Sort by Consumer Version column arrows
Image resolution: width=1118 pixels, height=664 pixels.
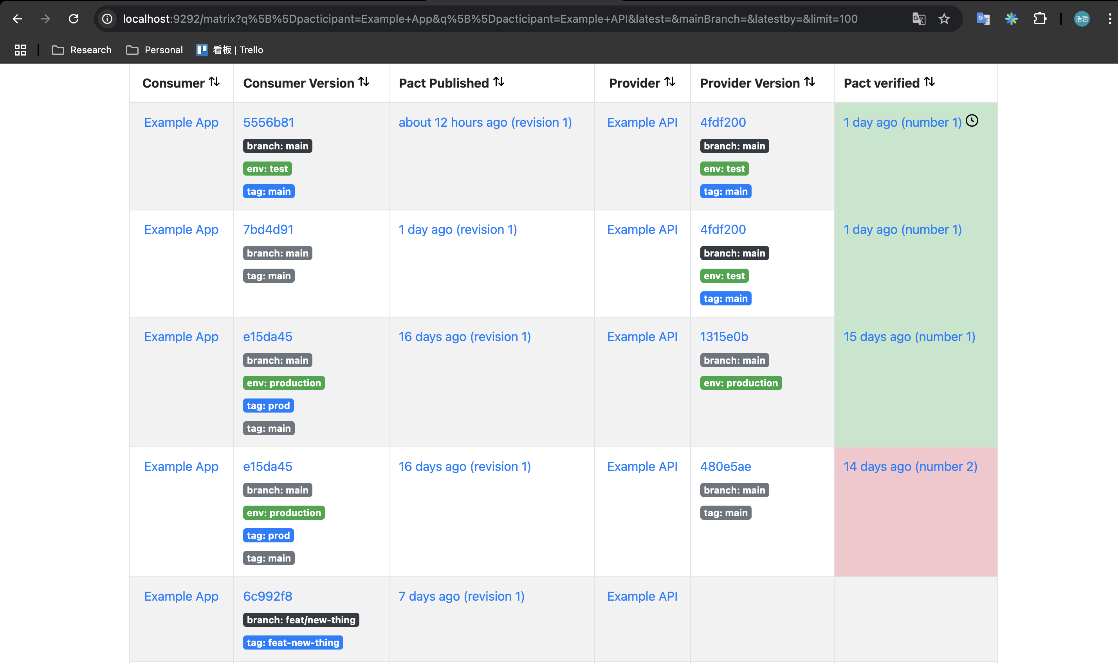[x=364, y=82]
